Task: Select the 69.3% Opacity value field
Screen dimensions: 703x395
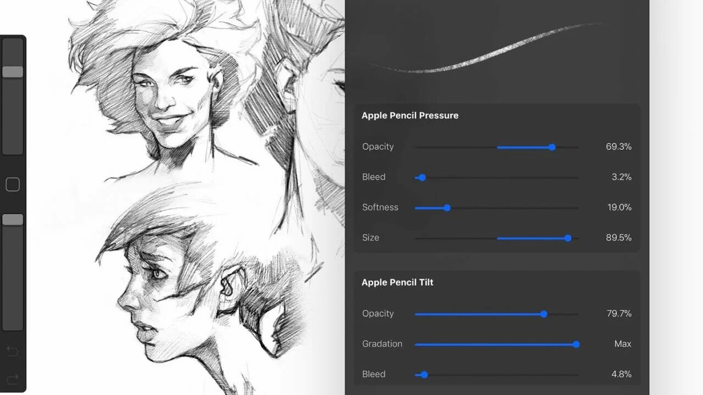Action: 618,146
